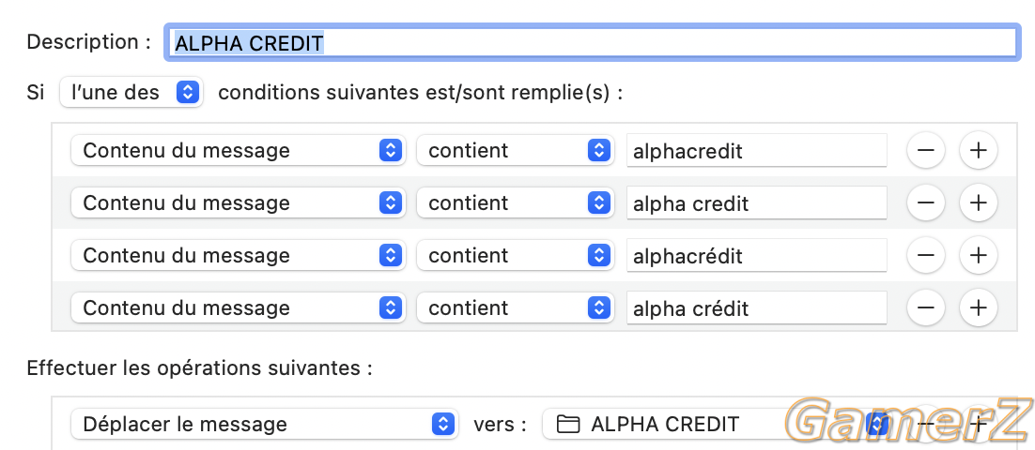Remove the "alphacredit" condition with minus button
The width and height of the screenshot is (1035, 450).
(925, 150)
